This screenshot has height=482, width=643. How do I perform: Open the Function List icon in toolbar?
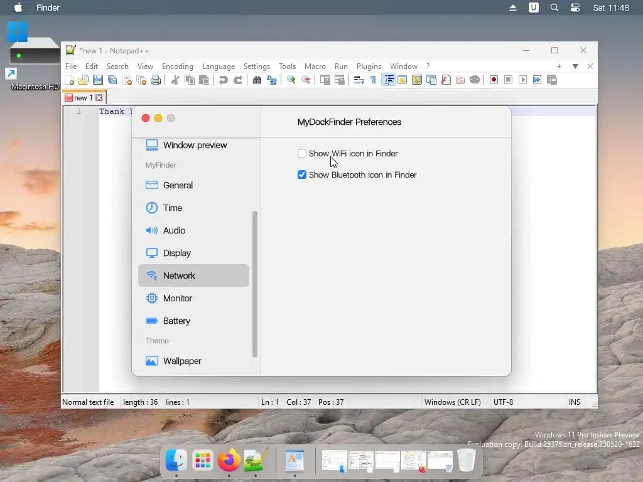pyautogui.click(x=446, y=80)
